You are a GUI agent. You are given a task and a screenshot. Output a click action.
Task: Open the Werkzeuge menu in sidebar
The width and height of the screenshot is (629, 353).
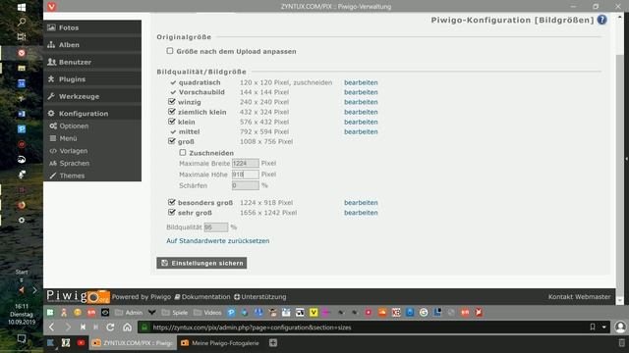point(92,96)
